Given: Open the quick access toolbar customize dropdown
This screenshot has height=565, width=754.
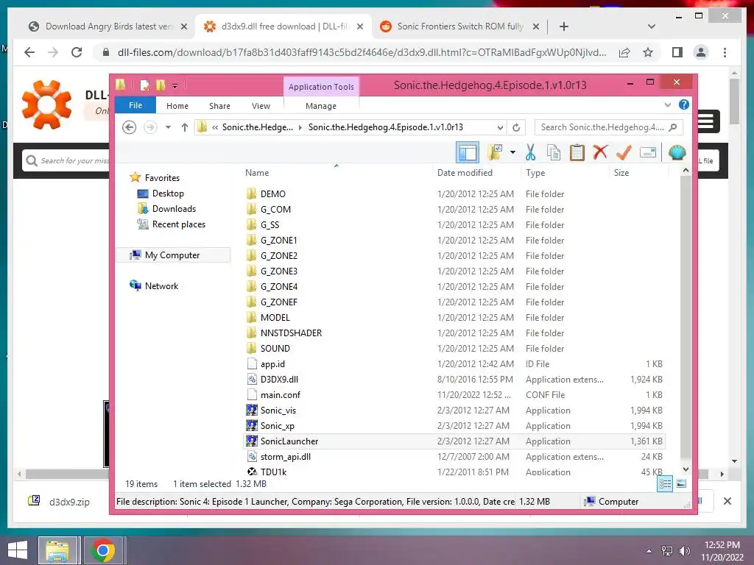Looking at the screenshot, I should (x=175, y=86).
